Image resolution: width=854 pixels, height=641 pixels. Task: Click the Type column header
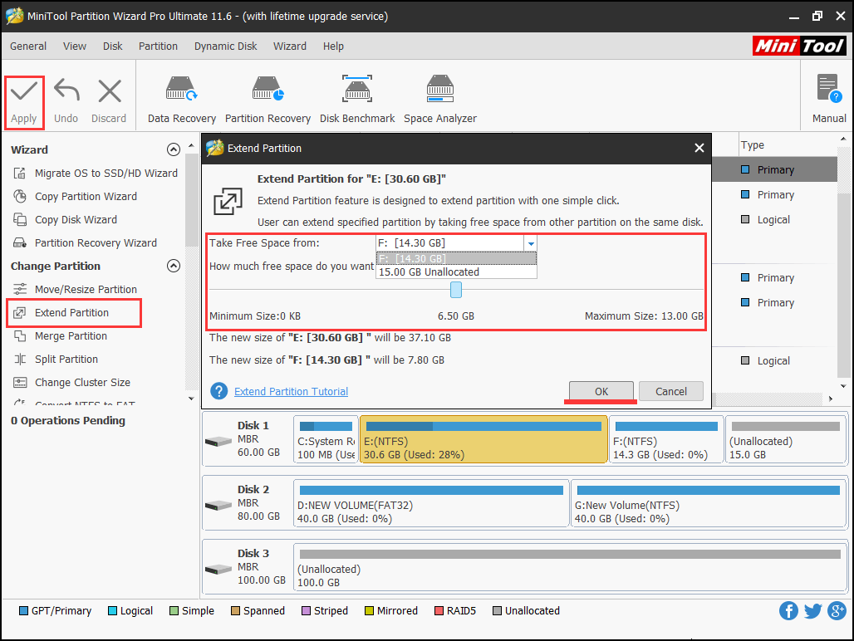coord(788,145)
